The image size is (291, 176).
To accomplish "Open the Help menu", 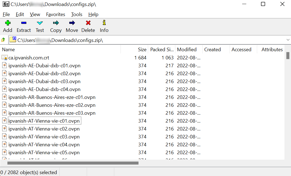I will click(x=93, y=14).
